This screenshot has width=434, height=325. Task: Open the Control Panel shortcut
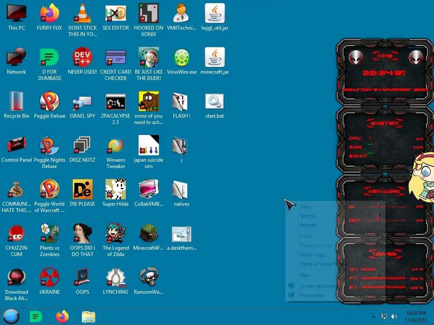coord(17,149)
